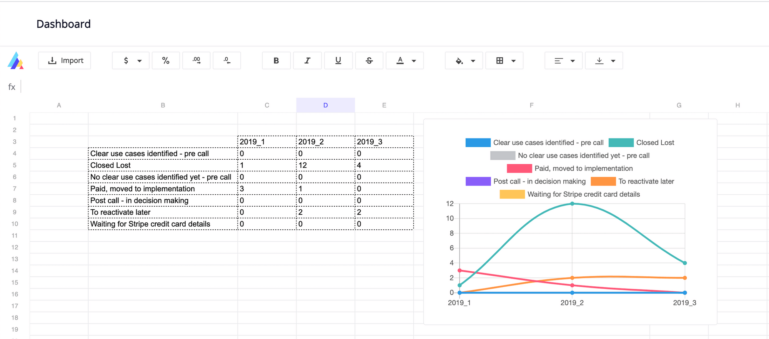Expand the fill color dropdown

[464, 60]
